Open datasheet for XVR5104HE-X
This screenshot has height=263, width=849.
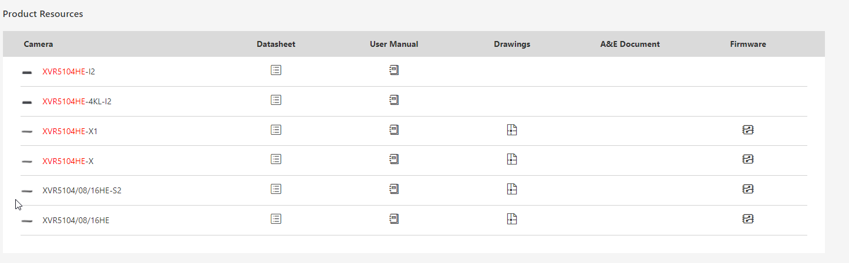[x=276, y=159]
